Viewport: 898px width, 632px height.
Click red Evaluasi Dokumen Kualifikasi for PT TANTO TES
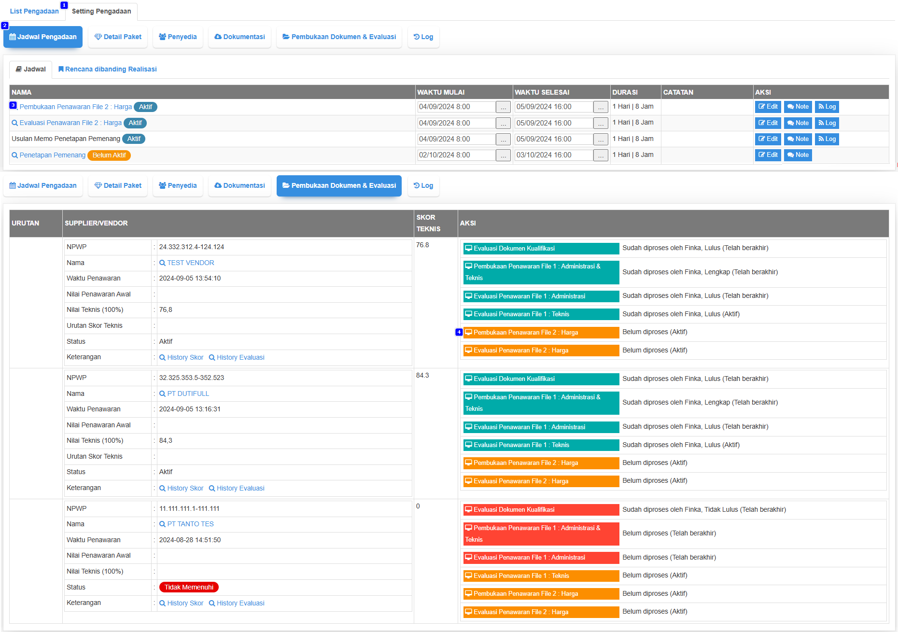pyautogui.click(x=541, y=510)
